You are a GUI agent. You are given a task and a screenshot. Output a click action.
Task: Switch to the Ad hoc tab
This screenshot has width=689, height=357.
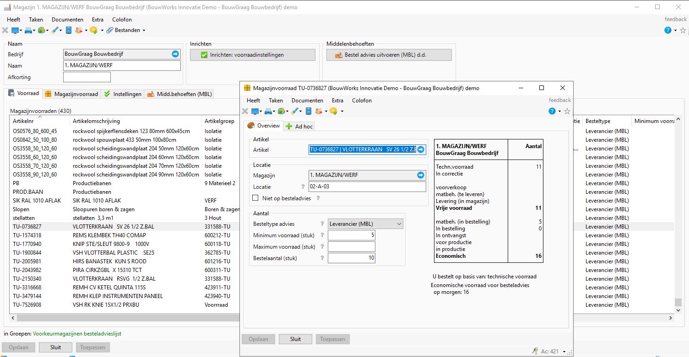pyautogui.click(x=299, y=126)
